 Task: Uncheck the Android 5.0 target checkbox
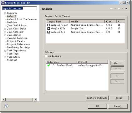(x=48, y=32)
